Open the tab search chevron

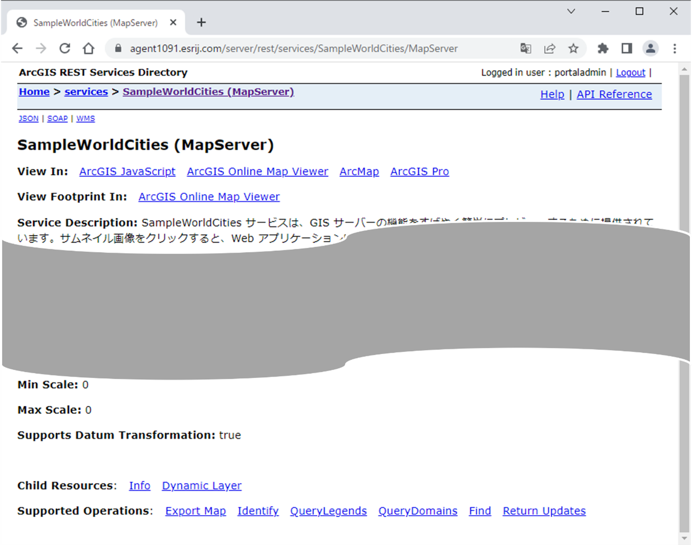[x=571, y=11]
